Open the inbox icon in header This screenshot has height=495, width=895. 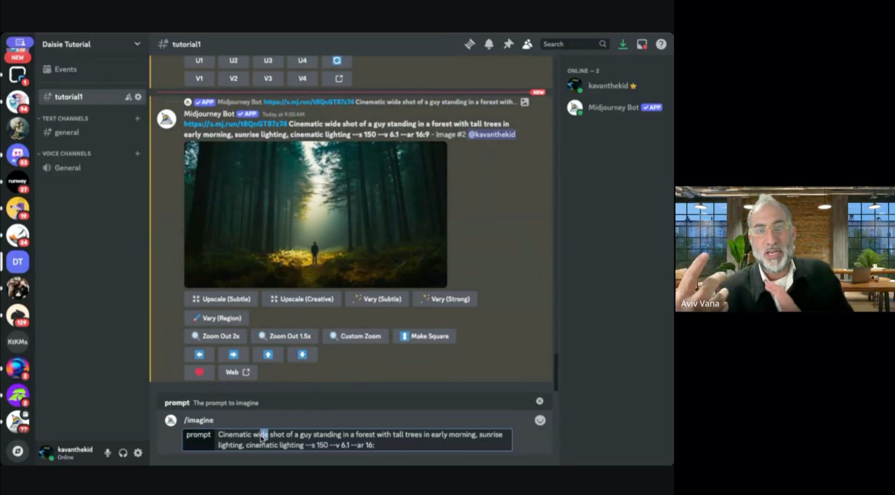coord(642,44)
